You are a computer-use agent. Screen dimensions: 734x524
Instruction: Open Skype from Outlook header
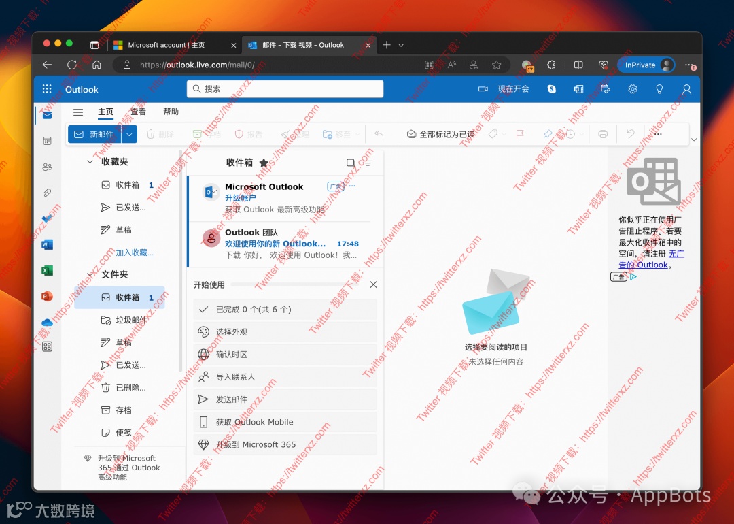552,89
